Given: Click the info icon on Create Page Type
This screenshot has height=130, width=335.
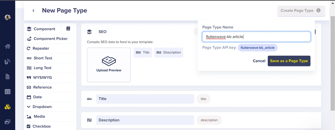Looking at the screenshot, I should coord(319,11).
